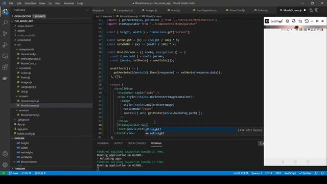The image size is (327, 184).
Task: Open the Source Control view icon
Action: pyautogui.click(x=5, y=34)
